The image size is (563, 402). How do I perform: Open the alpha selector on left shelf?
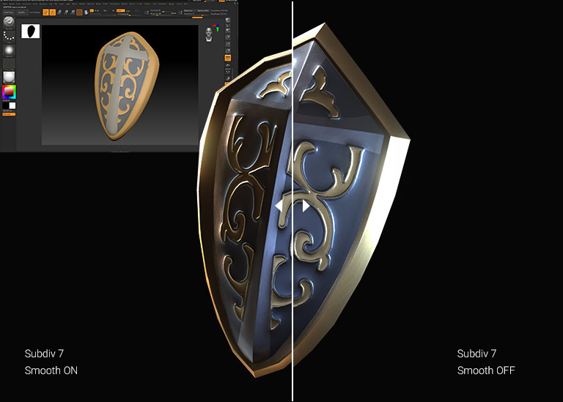(x=9, y=50)
